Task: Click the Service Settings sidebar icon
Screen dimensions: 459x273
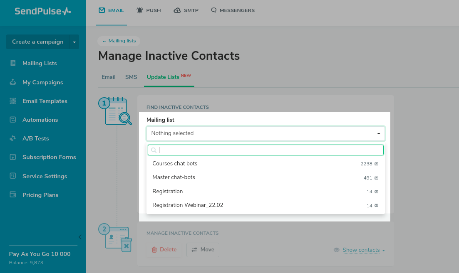Action: (13, 176)
